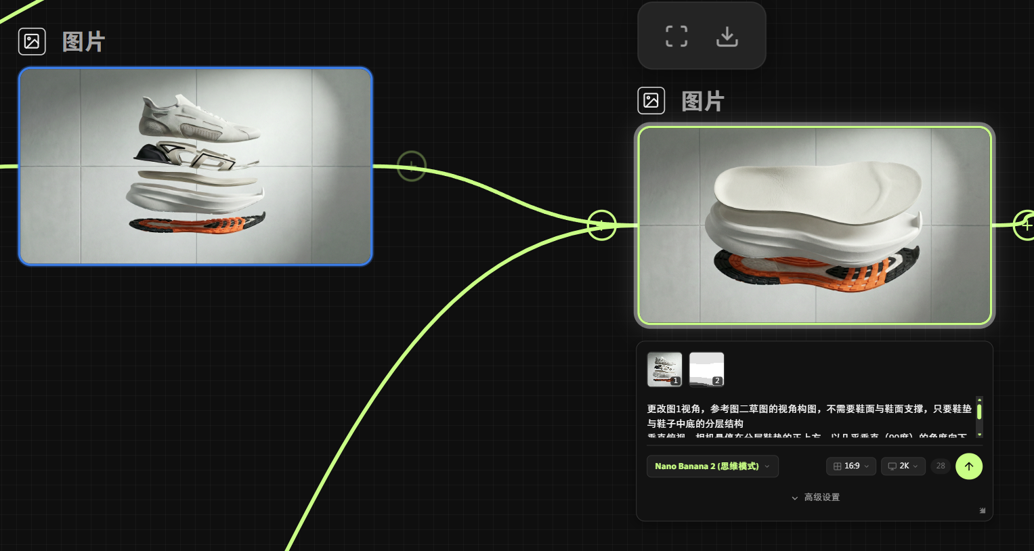This screenshot has height=551, width=1034.
Task: Click the image icon of the left node
Action: click(32, 41)
